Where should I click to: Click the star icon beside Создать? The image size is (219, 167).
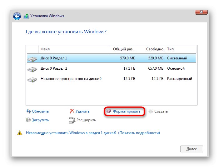pyautogui.click(x=151, y=111)
